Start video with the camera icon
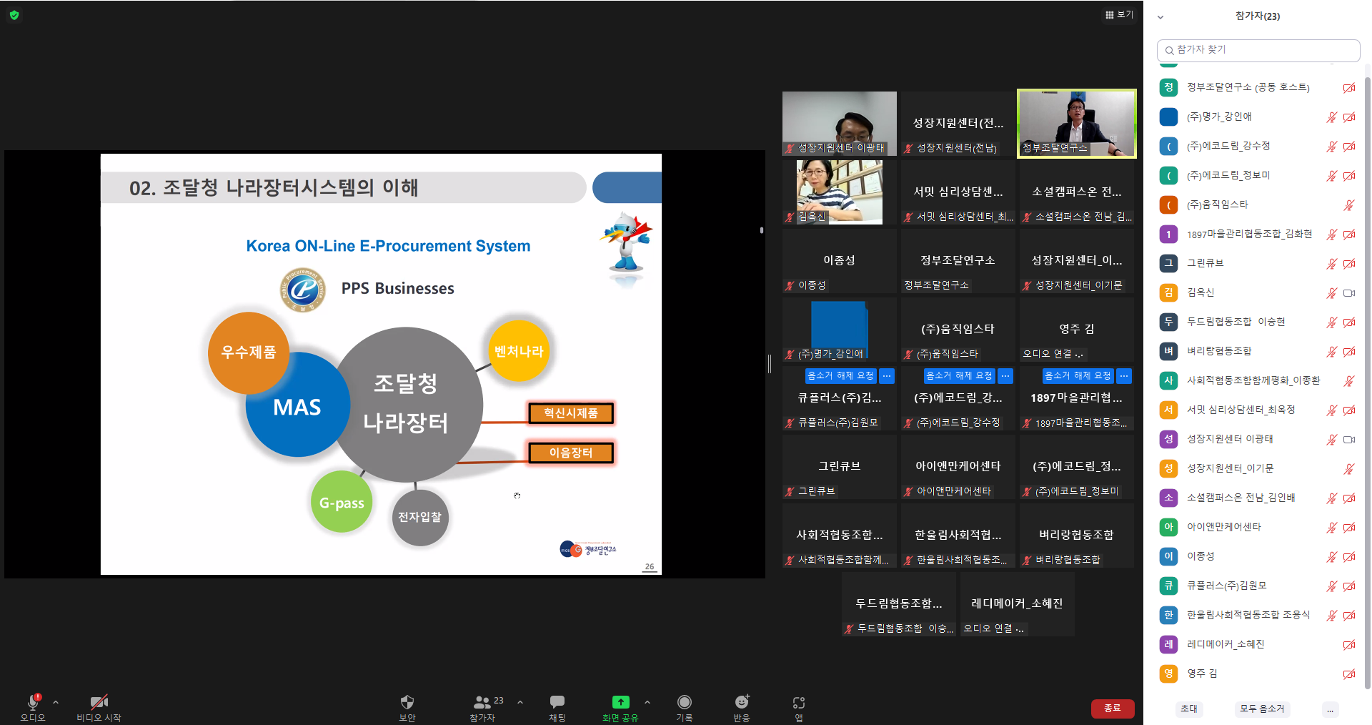This screenshot has width=1372, height=725. 99,701
